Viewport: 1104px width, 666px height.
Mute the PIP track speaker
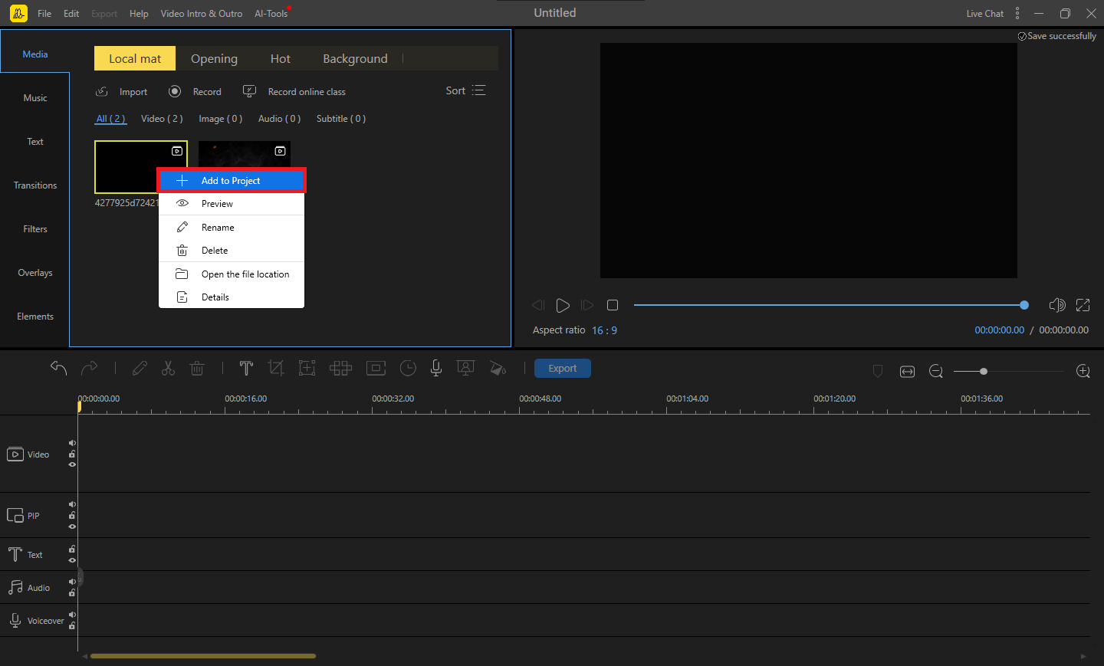pyautogui.click(x=72, y=504)
